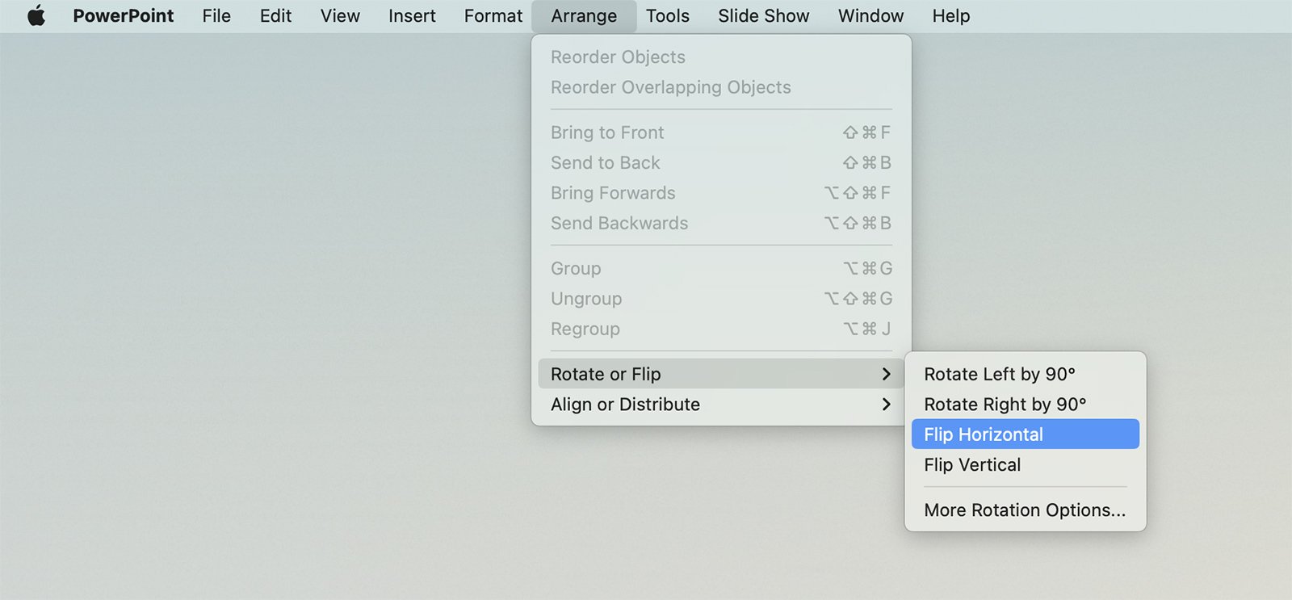Open the Tools menu
This screenshot has height=600, width=1292.
coord(668,16)
